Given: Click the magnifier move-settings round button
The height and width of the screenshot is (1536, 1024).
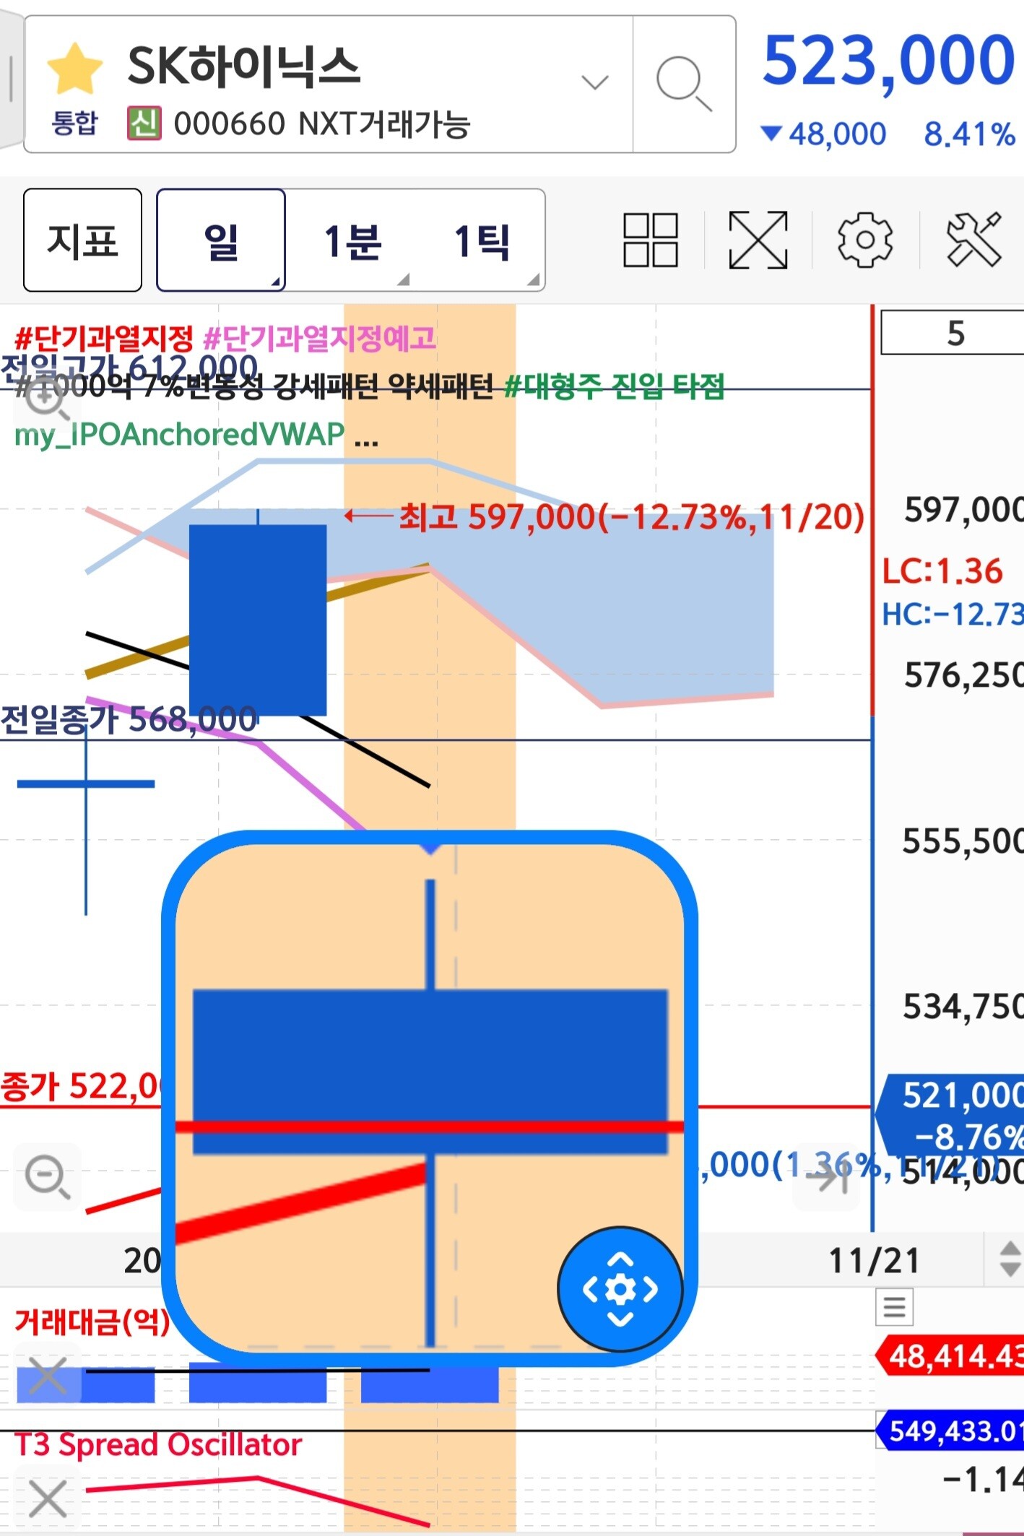Looking at the screenshot, I should click(620, 1289).
